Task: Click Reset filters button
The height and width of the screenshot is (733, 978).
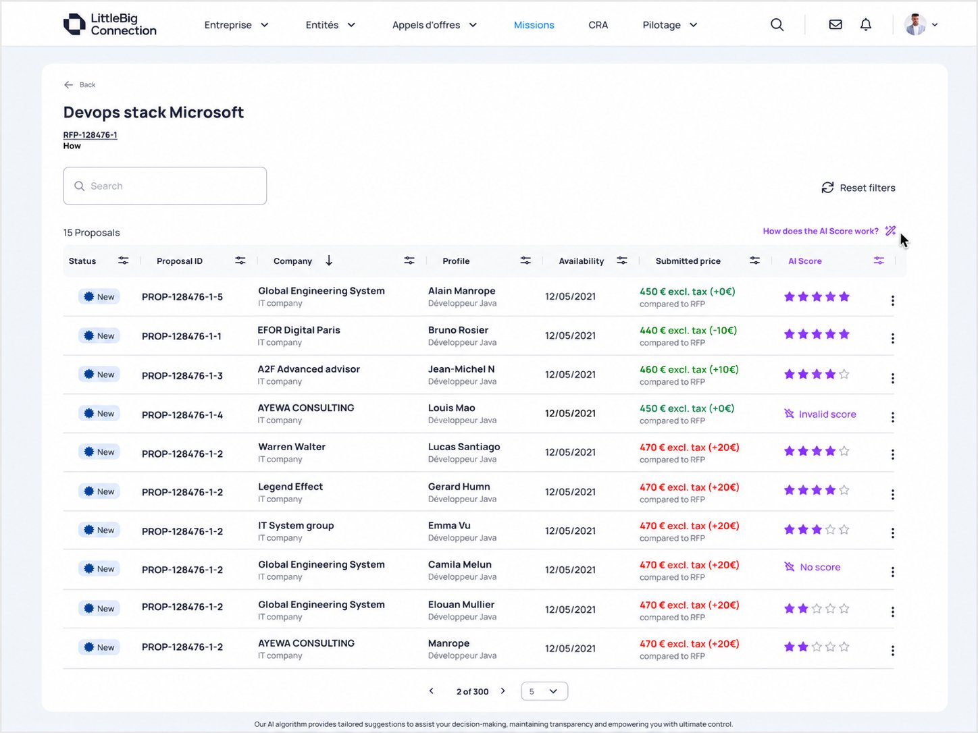Action: click(x=858, y=188)
